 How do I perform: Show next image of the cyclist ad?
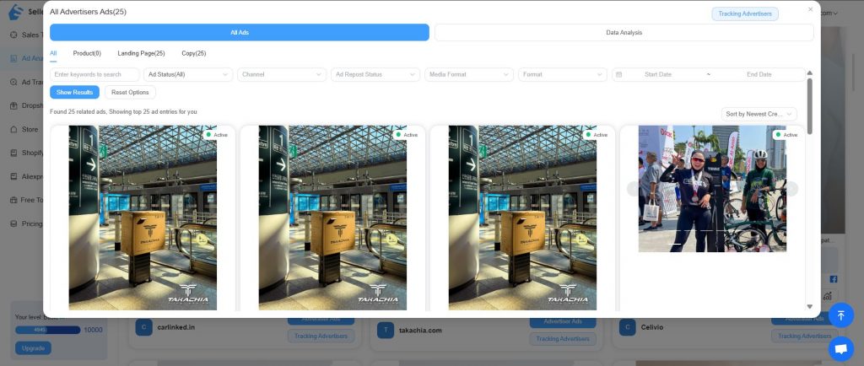point(791,189)
